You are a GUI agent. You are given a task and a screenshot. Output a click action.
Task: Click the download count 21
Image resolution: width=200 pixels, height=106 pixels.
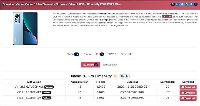tap(167, 98)
